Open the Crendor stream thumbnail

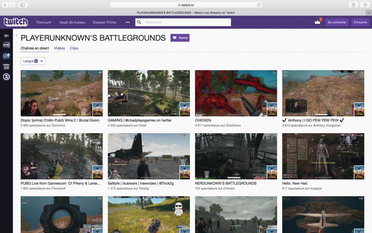point(236,156)
